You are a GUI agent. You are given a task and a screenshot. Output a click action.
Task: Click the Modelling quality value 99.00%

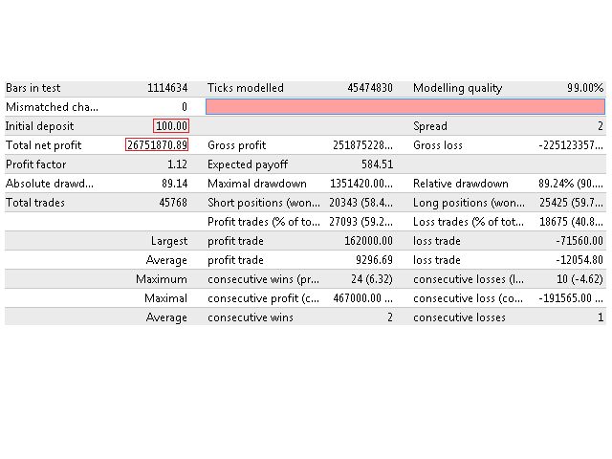point(584,88)
